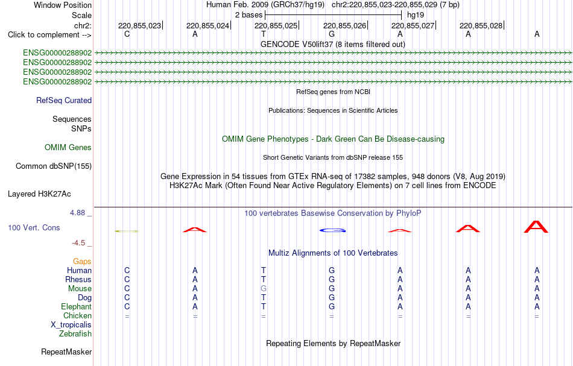This screenshot has height=366, width=573.
Task: Click 'Click to complement -->' label
Action: pos(49,35)
